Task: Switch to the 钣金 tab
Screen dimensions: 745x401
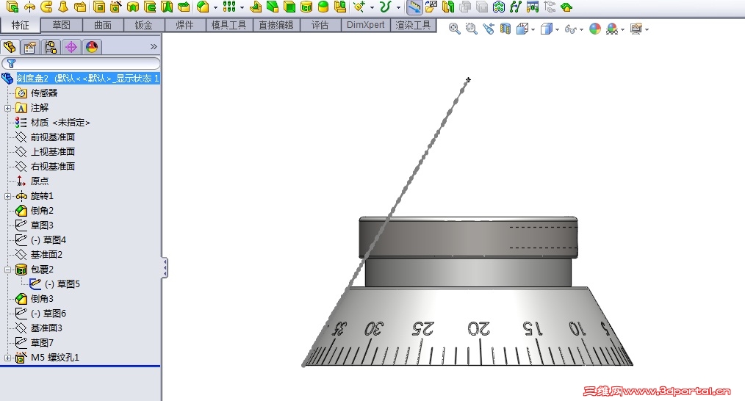Action: [x=143, y=25]
